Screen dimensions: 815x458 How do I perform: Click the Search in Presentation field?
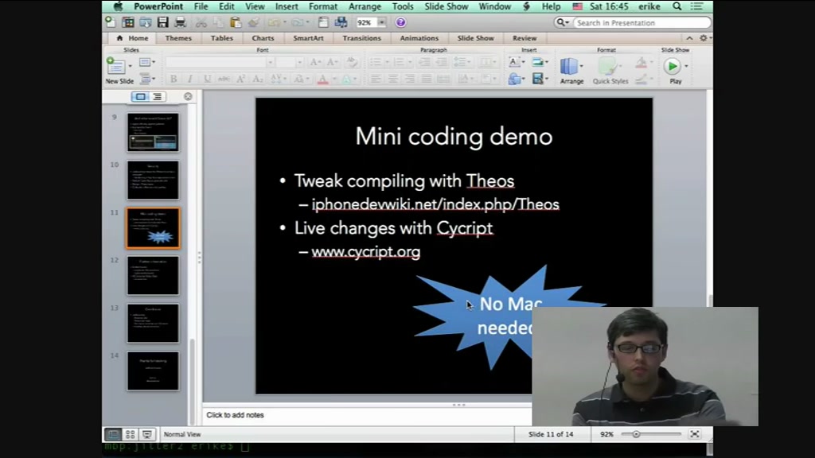642,23
